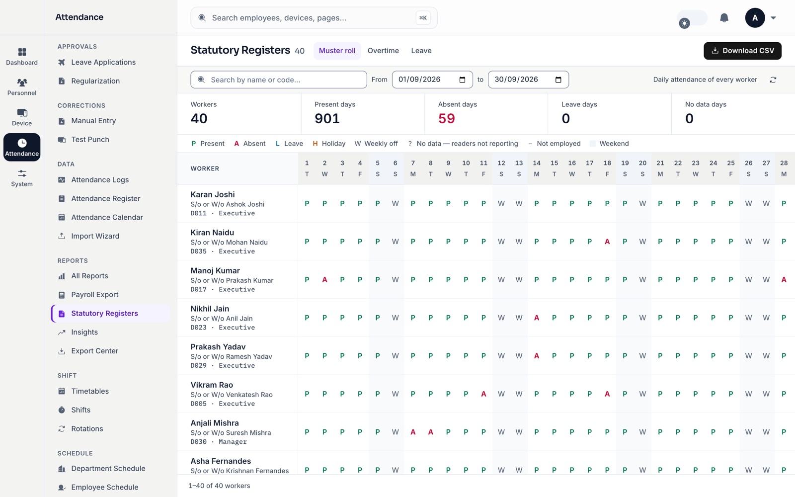Click the Shifts sidebar icon
Image resolution: width=795 pixels, height=497 pixels.
pos(62,410)
